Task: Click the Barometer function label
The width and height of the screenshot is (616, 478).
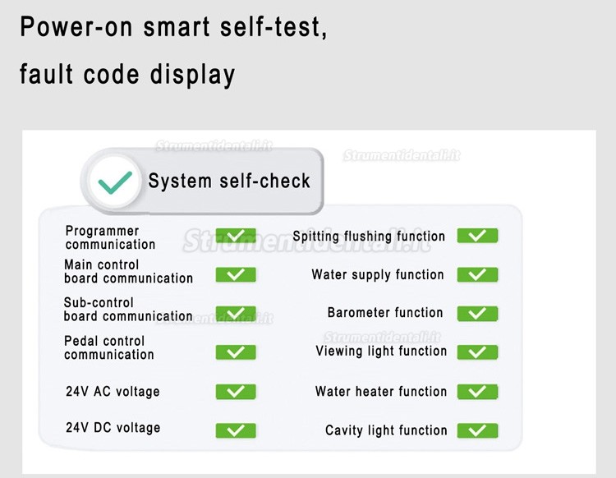Action: click(385, 313)
